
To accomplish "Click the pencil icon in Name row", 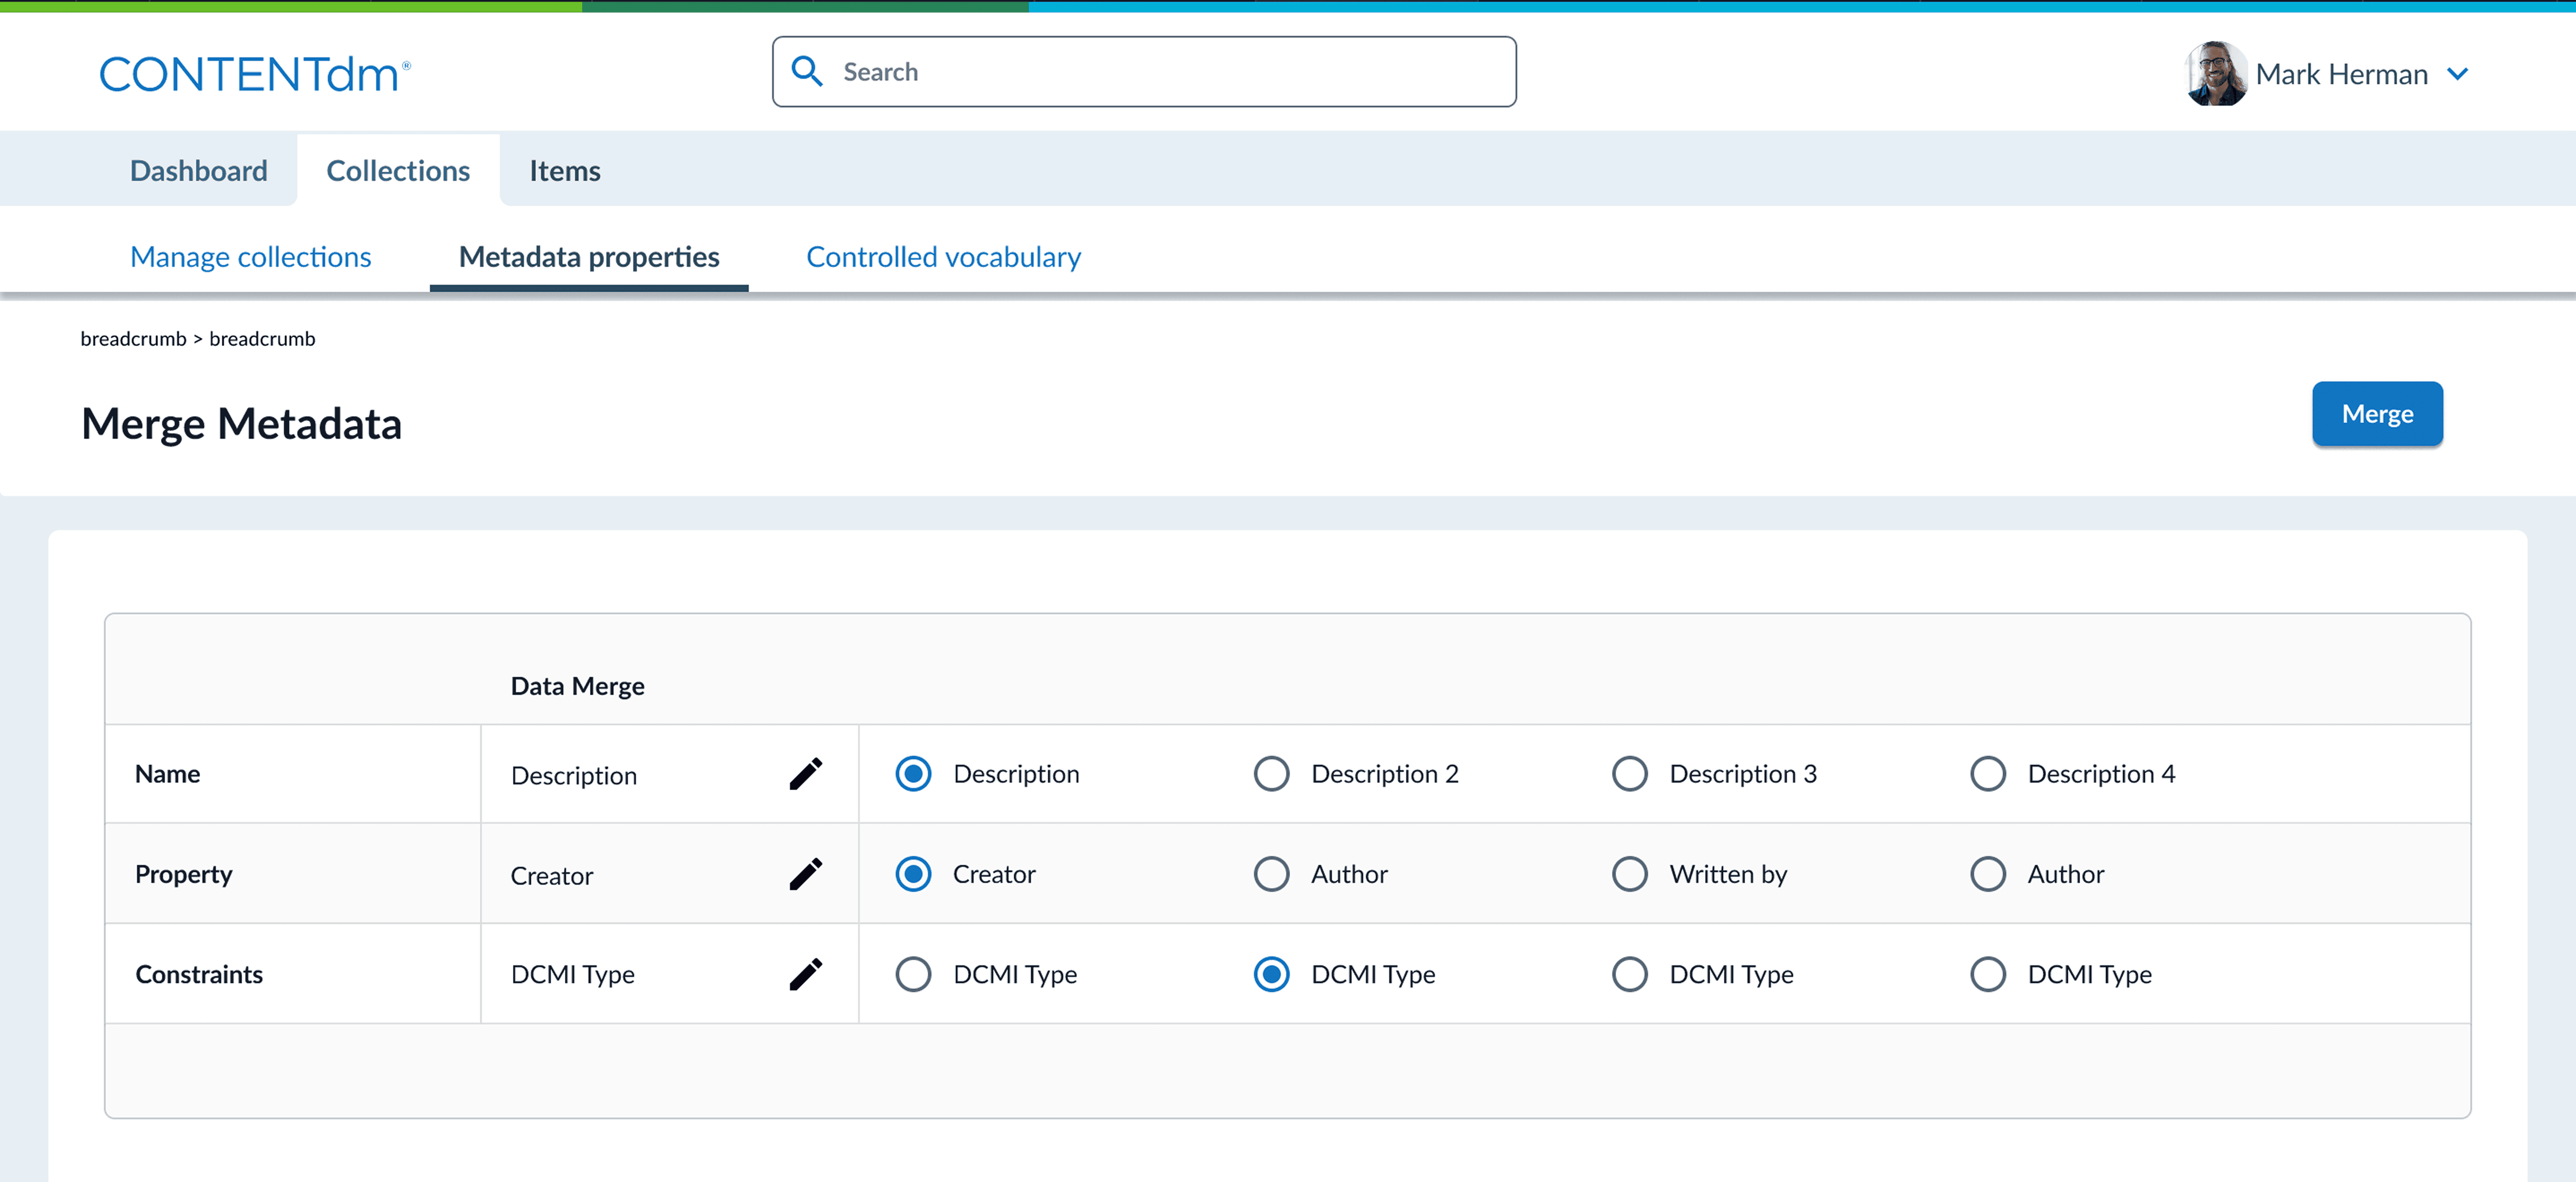I will tap(805, 773).
